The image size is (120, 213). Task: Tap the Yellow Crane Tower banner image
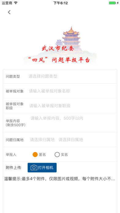[x=60, y=46]
